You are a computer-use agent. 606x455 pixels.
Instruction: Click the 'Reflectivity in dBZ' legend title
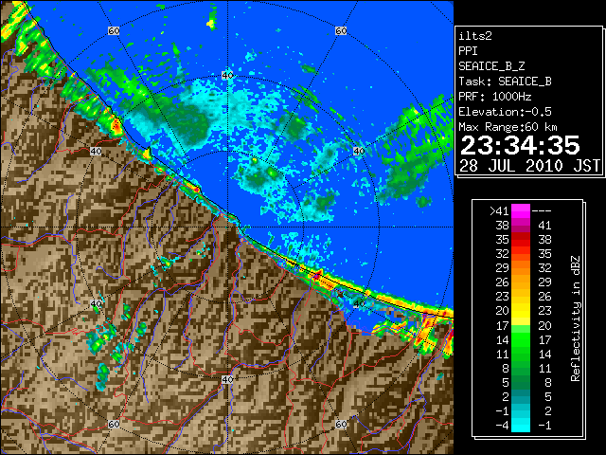pos(576,318)
